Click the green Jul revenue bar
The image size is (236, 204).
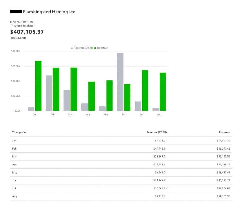145,90
